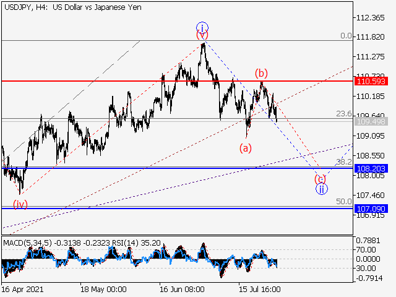Click the Fibonacci 0.0 level label
This screenshot has height=297, width=396.
tap(346, 36)
